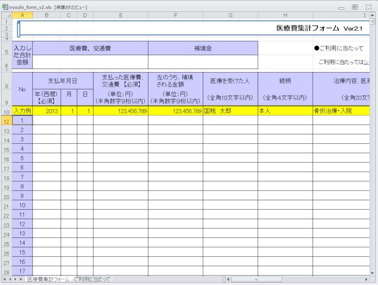This screenshot has width=378, height=285.
Task: Click the empty 補填金 total cell
Action: point(203,62)
